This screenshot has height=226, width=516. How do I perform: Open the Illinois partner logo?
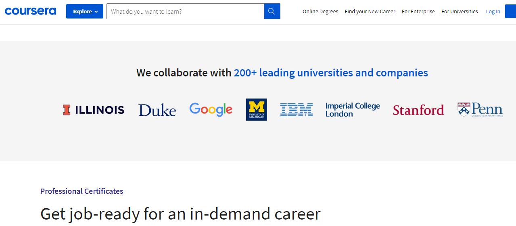[93, 110]
